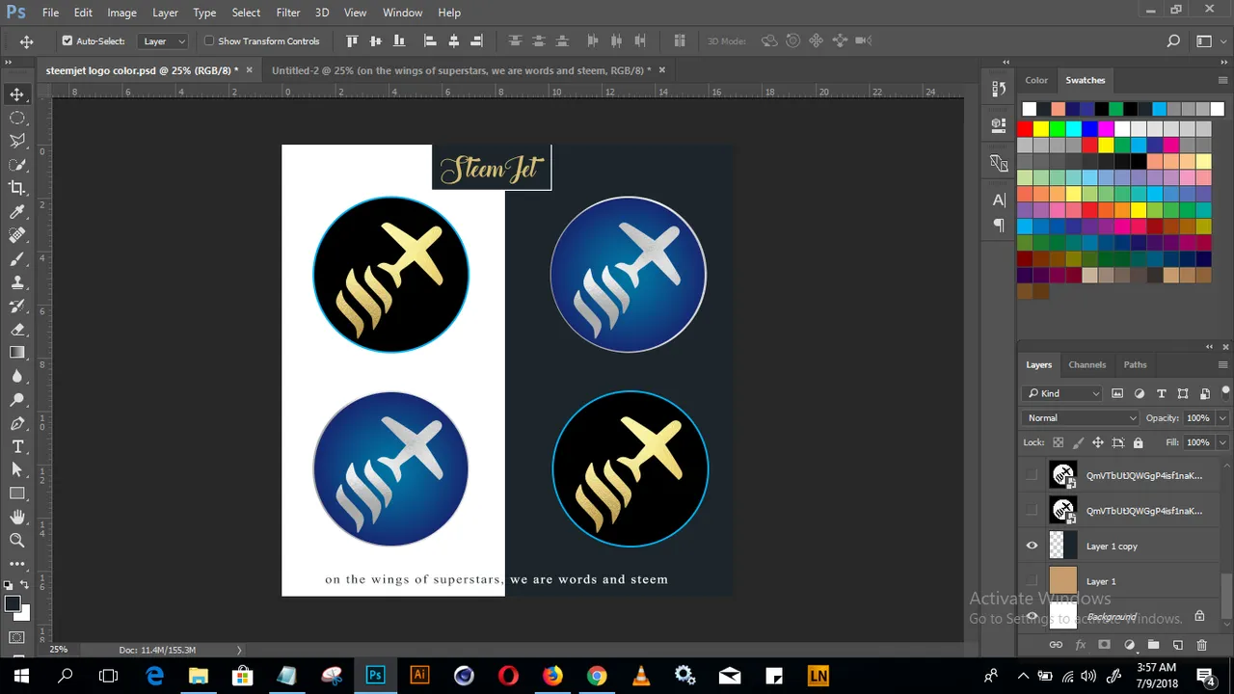Screen dimensions: 1234x694
Task: Select the Dodge tool
Action: pyautogui.click(x=17, y=400)
